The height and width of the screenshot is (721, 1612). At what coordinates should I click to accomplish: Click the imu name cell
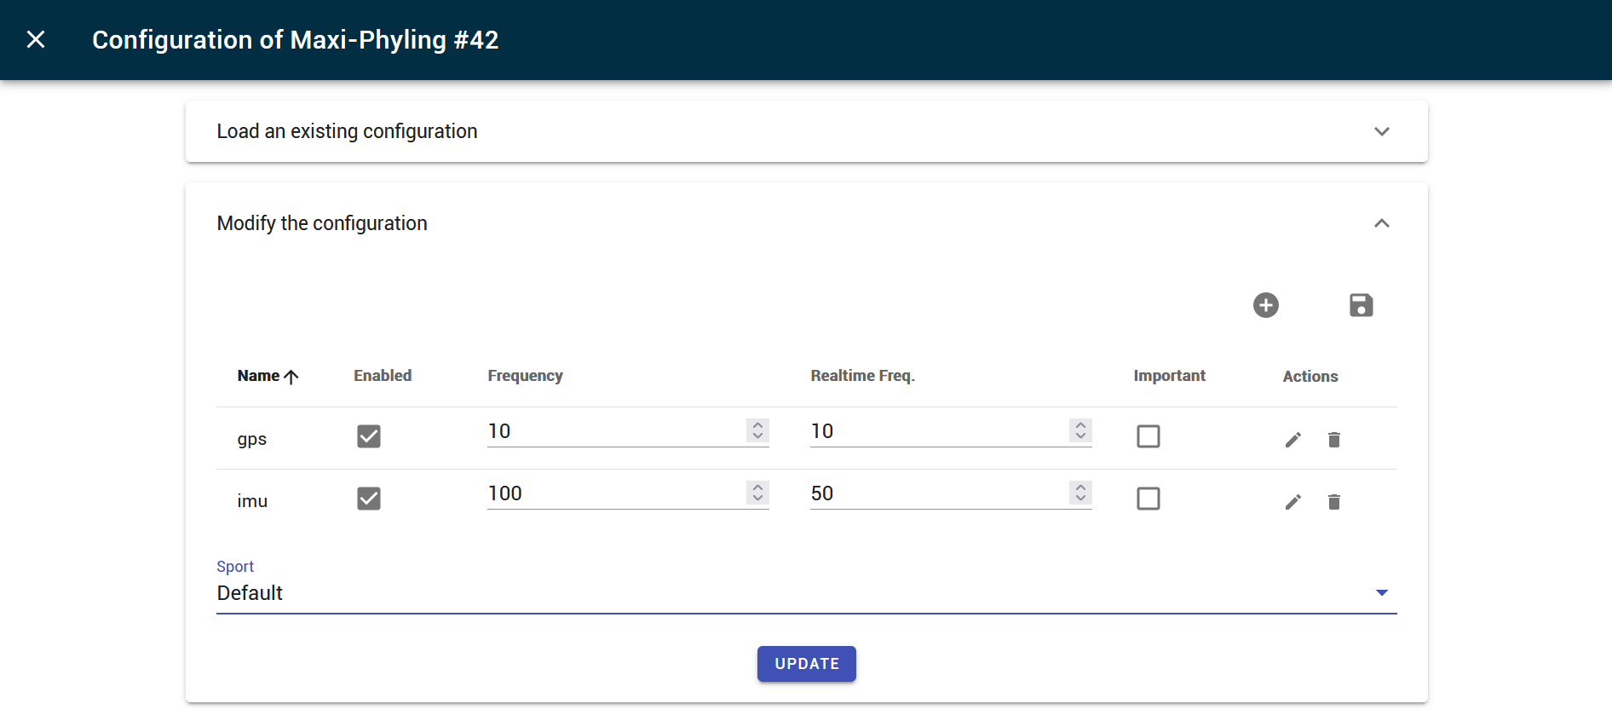coord(252,501)
